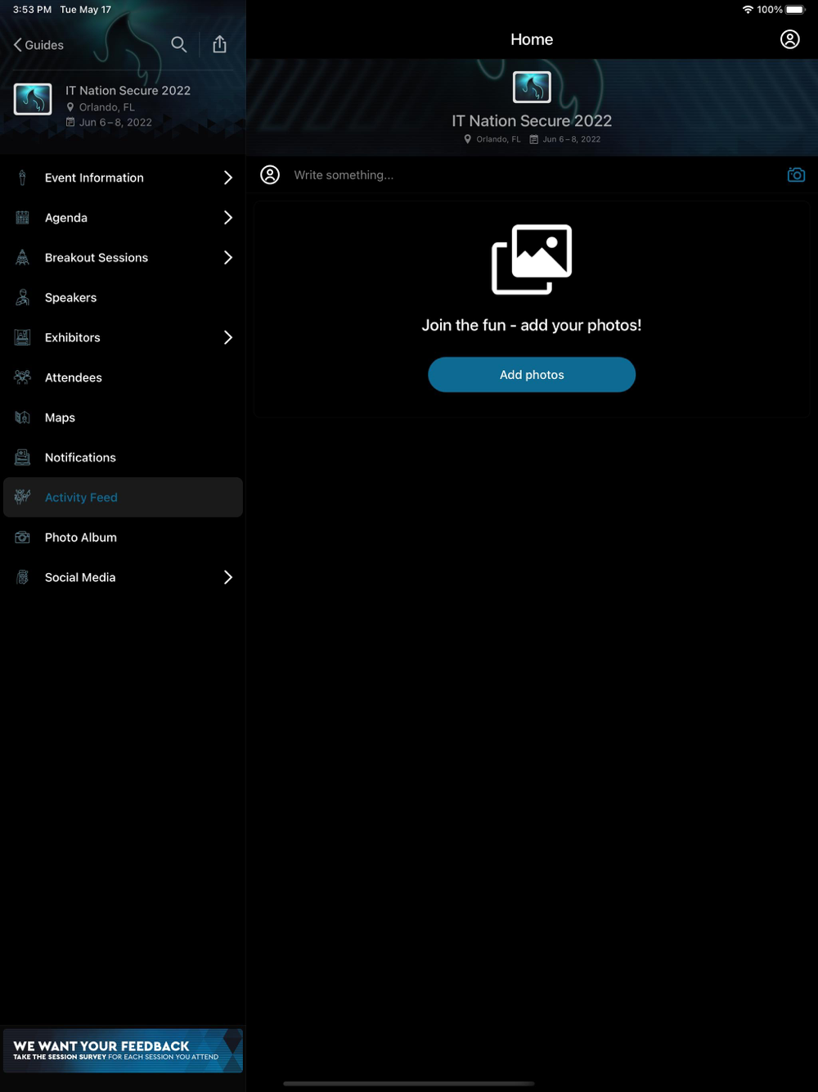Go back to Guides
This screenshot has width=818, height=1092.
pyautogui.click(x=38, y=45)
